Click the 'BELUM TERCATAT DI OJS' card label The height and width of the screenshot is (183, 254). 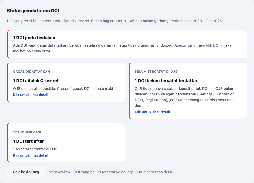point(156,72)
